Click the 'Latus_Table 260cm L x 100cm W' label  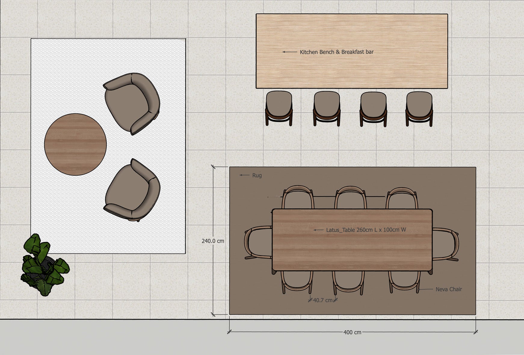click(366, 230)
